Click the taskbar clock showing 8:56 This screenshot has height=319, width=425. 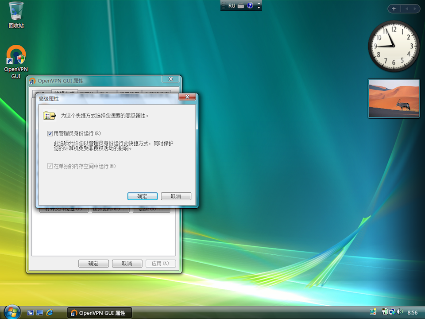(x=413, y=312)
